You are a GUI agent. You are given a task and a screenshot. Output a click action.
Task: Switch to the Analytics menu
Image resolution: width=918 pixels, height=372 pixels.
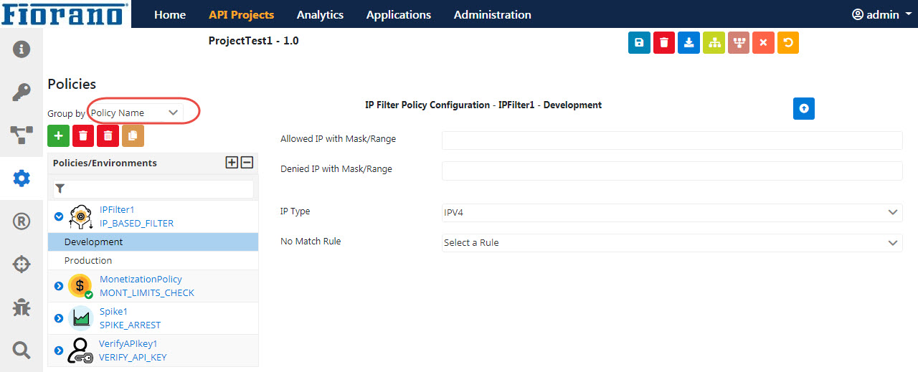(x=320, y=14)
